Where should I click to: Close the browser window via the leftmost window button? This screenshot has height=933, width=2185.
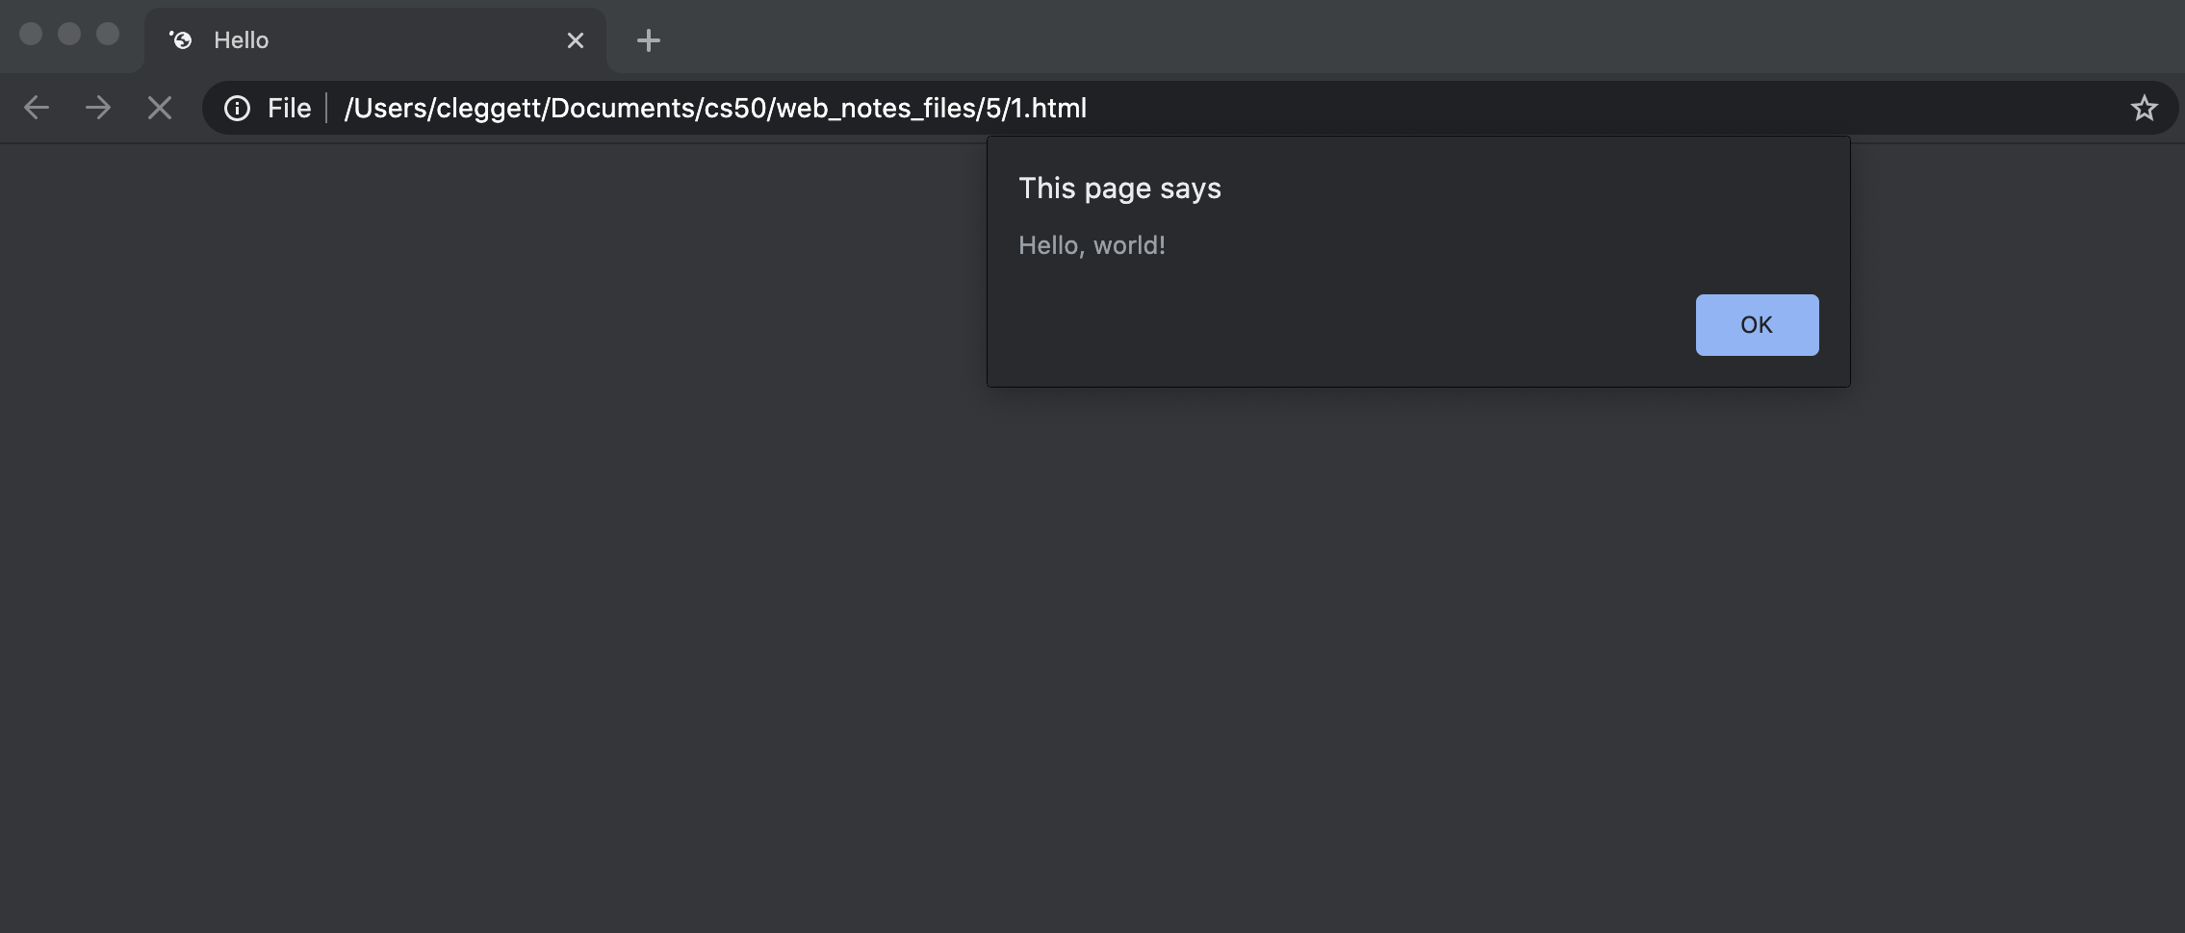point(31,34)
